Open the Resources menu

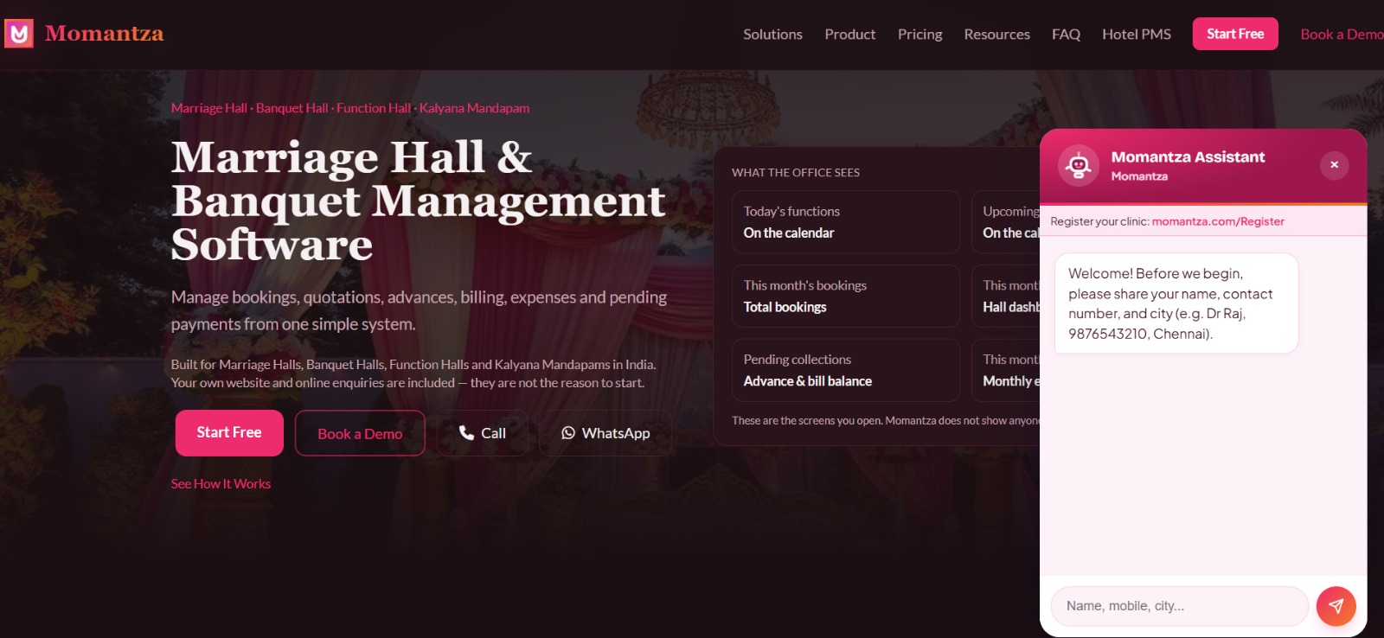click(996, 35)
